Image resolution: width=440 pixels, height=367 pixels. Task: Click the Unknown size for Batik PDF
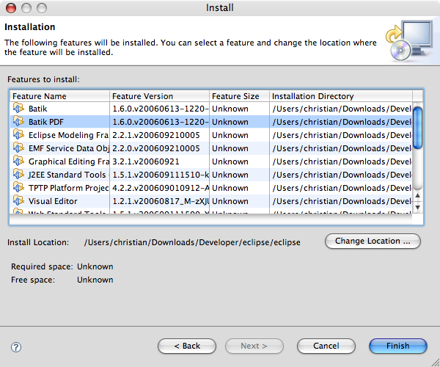pyautogui.click(x=230, y=122)
